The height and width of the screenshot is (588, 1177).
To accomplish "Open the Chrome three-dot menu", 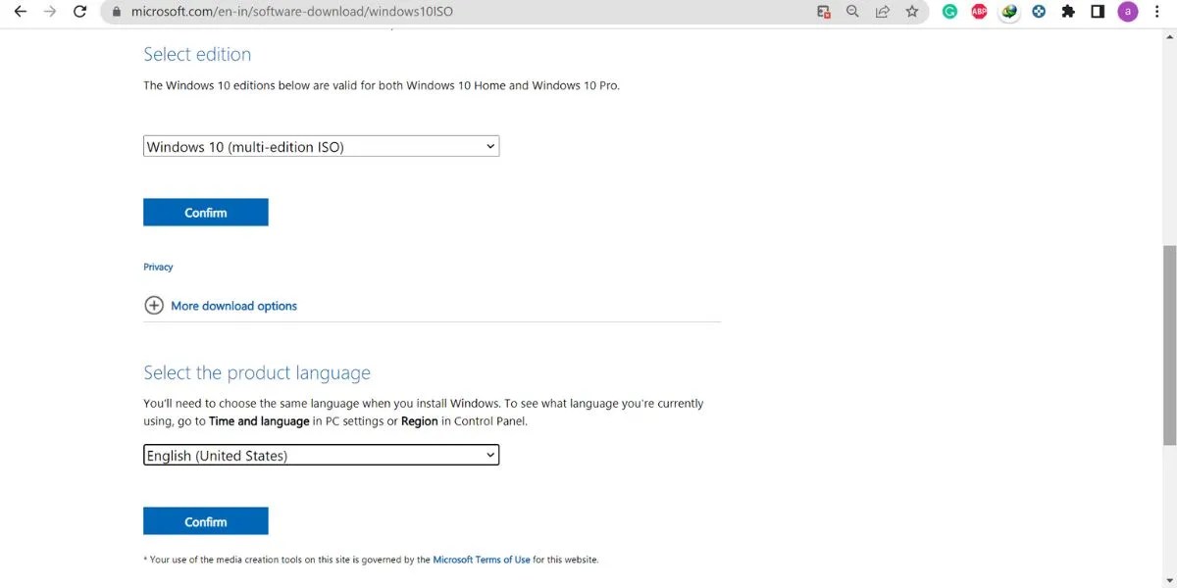I will (x=1157, y=11).
